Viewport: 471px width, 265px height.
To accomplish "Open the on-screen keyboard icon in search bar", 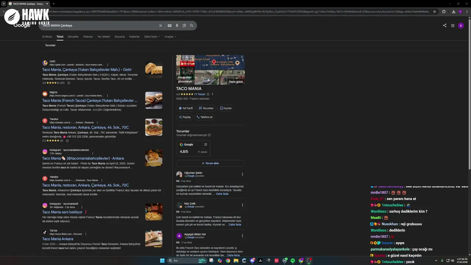I will (170, 26).
